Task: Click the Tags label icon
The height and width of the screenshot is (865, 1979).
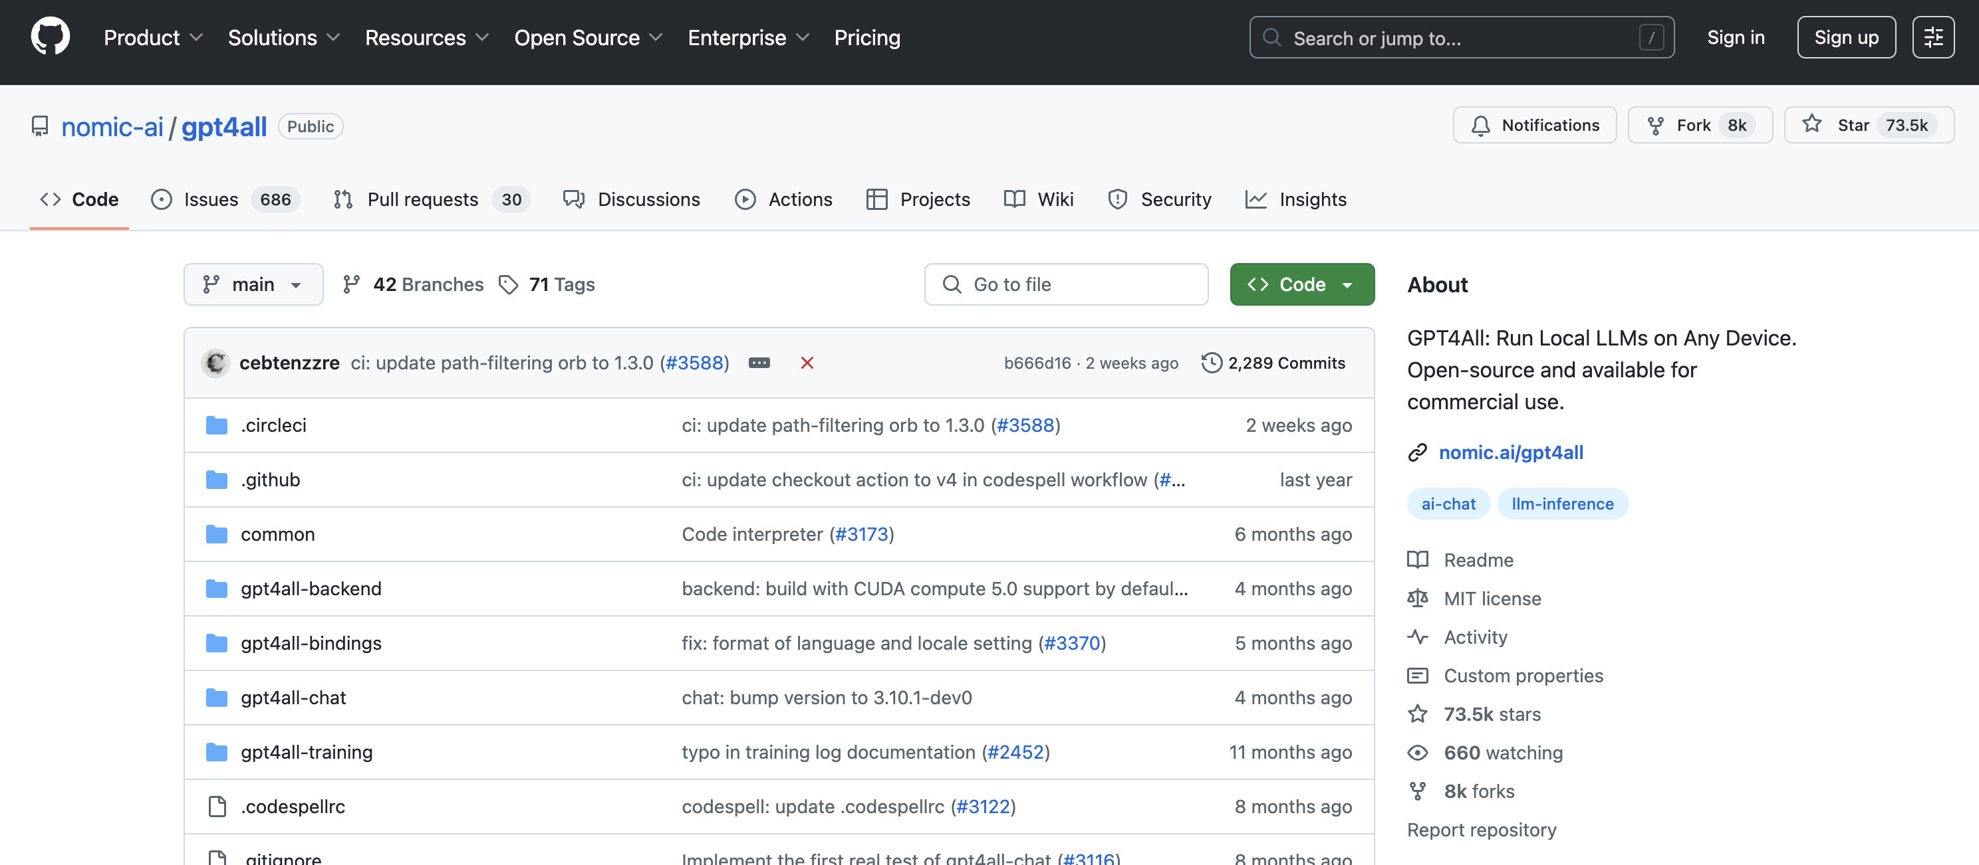Action: tap(509, 285)
